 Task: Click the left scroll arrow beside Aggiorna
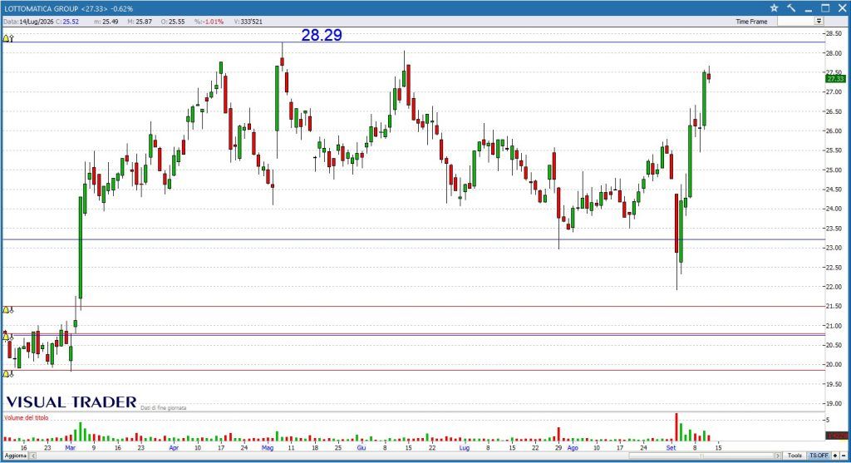(x=33, y=456)
